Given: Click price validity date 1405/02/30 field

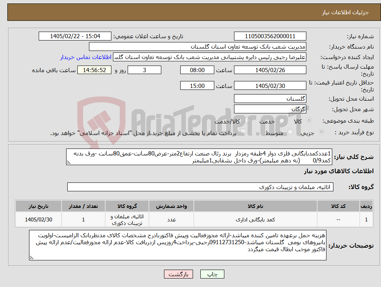Looking at the screenshot, I should click(x=270, y=86).
